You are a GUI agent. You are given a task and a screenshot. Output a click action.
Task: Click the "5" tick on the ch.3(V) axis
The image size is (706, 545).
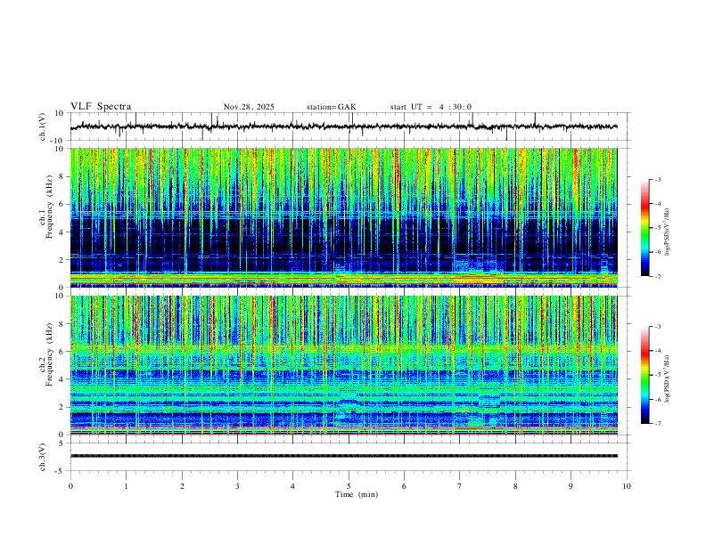pos(62,443)
